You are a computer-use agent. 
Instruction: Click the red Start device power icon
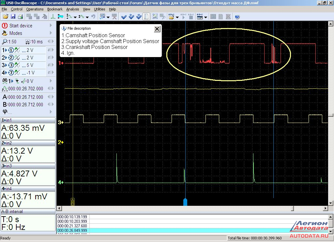pos(5,25)
